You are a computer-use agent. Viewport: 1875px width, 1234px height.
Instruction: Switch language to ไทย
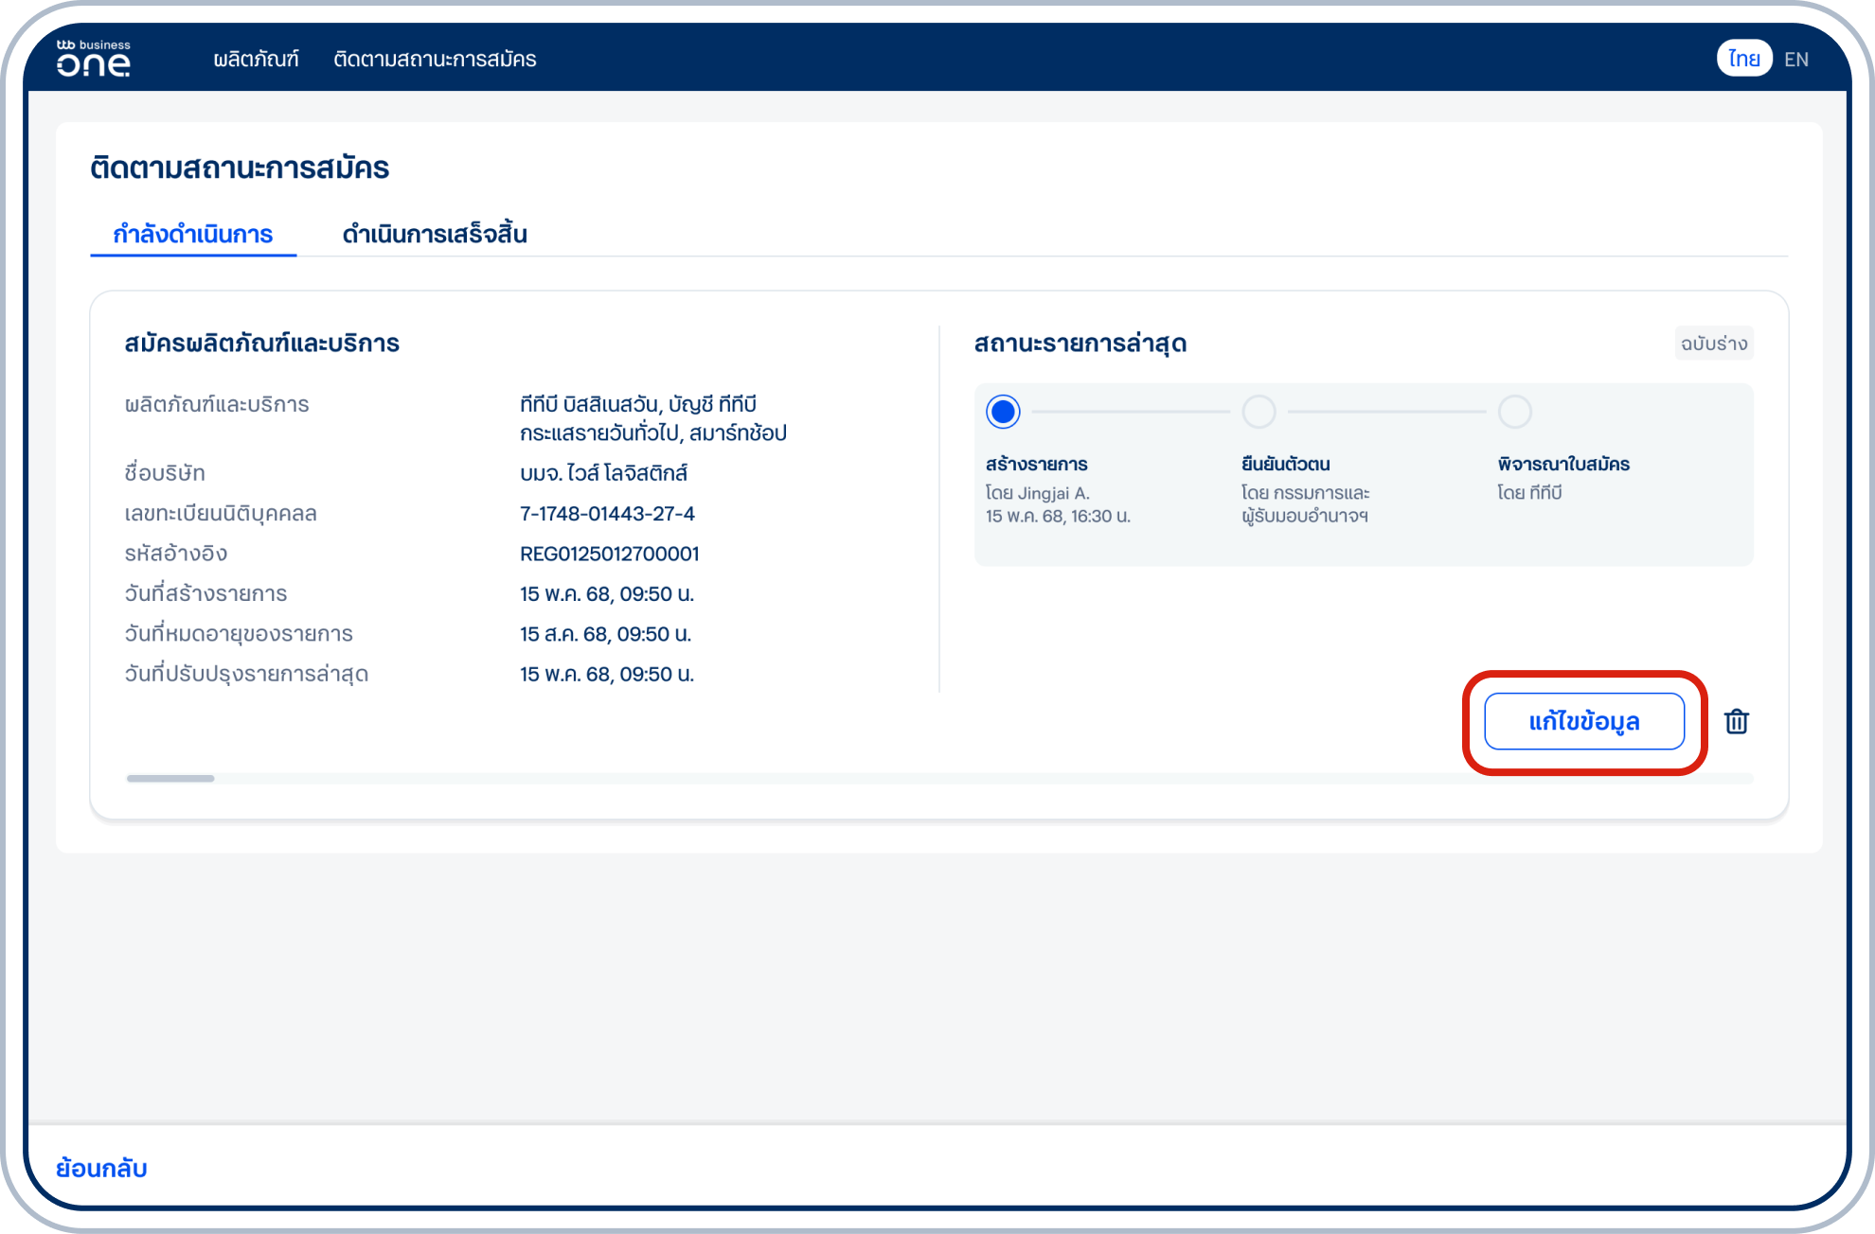coord(1744,59)
